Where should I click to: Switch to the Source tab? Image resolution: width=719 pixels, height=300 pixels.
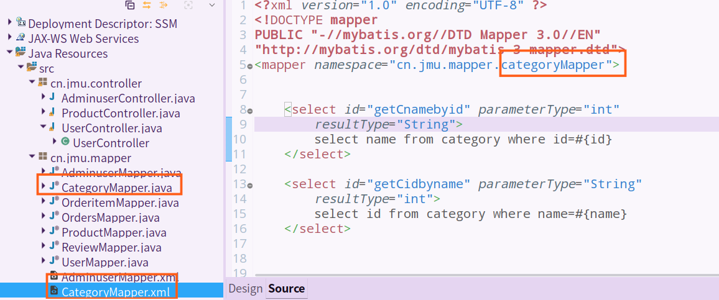point(287,289)
